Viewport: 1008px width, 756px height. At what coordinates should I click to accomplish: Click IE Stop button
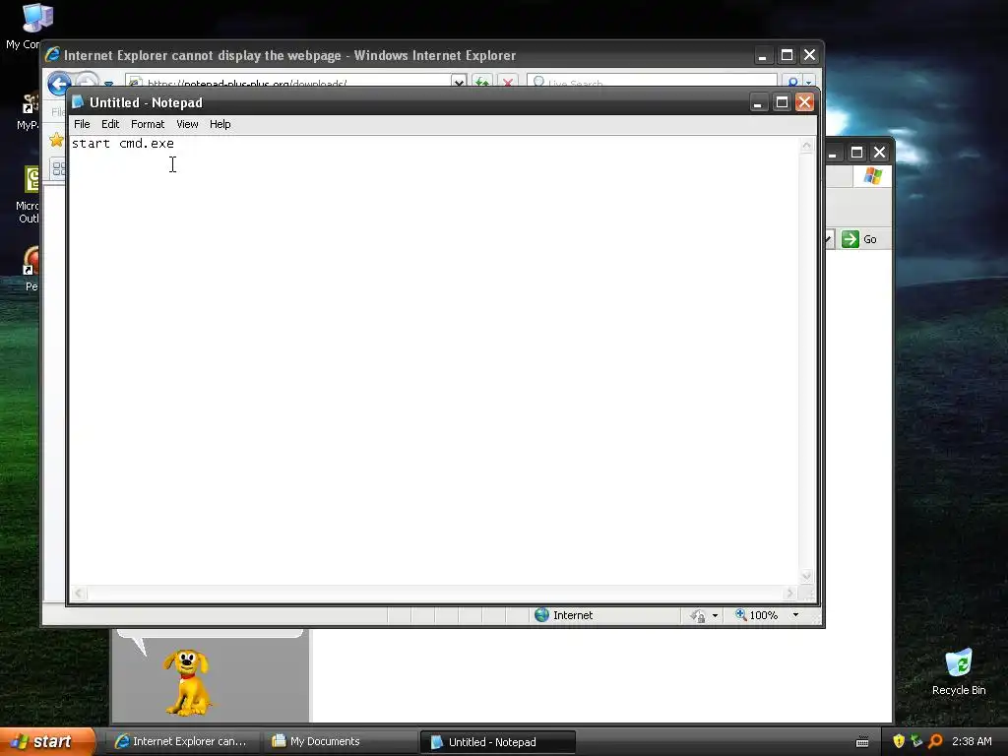pyautogui.click(x=508, y=81)
